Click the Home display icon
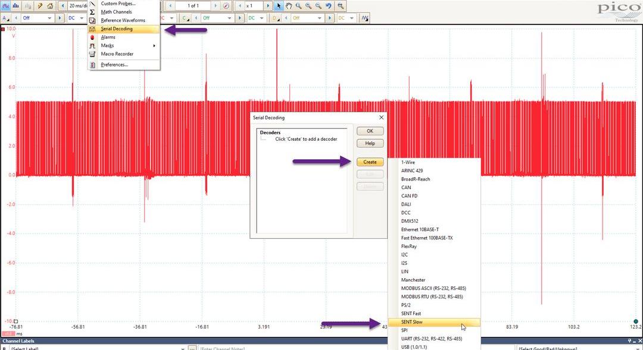This screenshot has height=350, width=643. coord(49,6)
